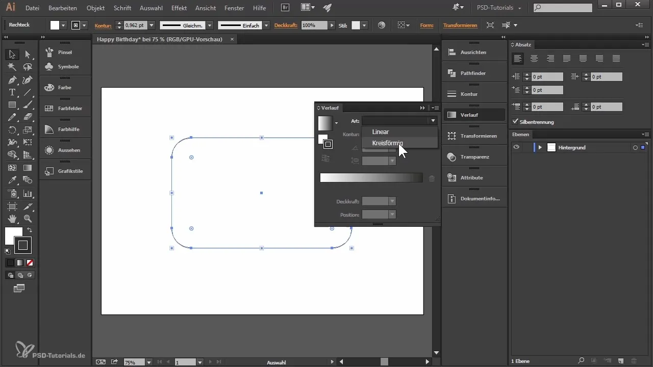Screen dimensions: 653x367
Task: Open the Transparenz panel
Action: point(474,156)
